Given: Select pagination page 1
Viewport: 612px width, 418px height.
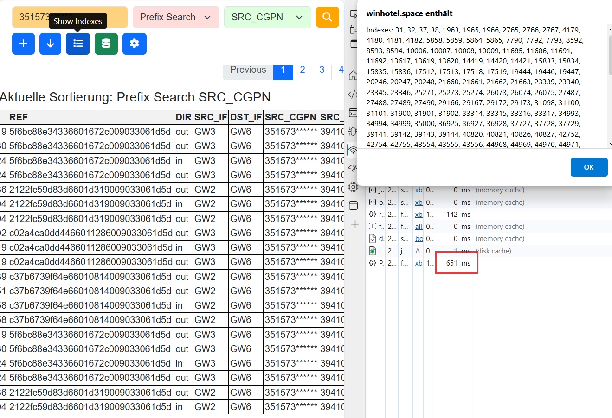Looking at the screenshot, I should click(283, 70).
